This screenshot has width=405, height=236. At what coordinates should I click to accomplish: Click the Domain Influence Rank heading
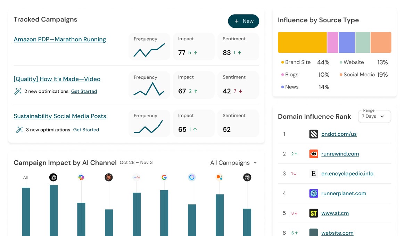point(314,117)
